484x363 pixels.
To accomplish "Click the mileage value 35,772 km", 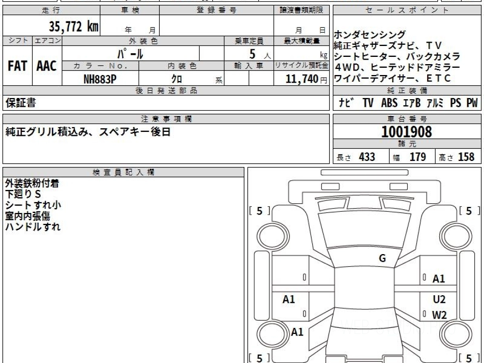I will click(x=74, y=27).
